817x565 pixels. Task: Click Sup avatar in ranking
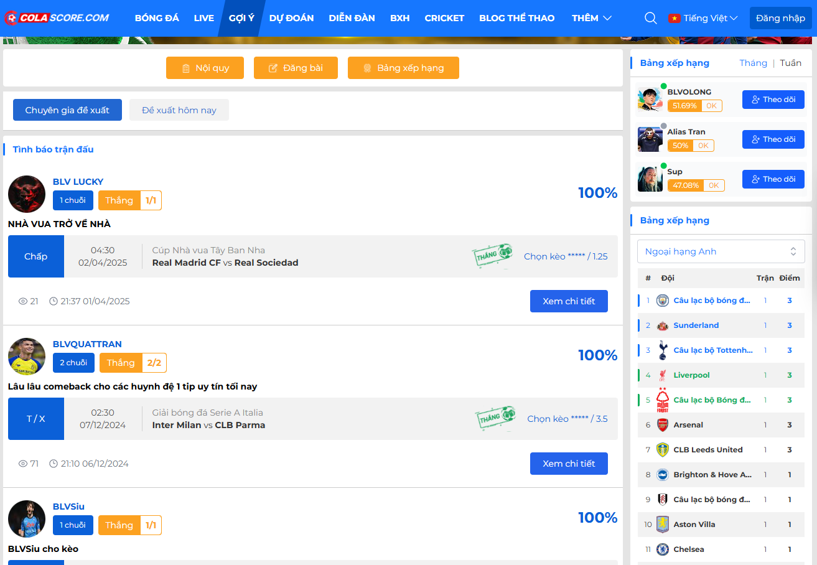650,179
